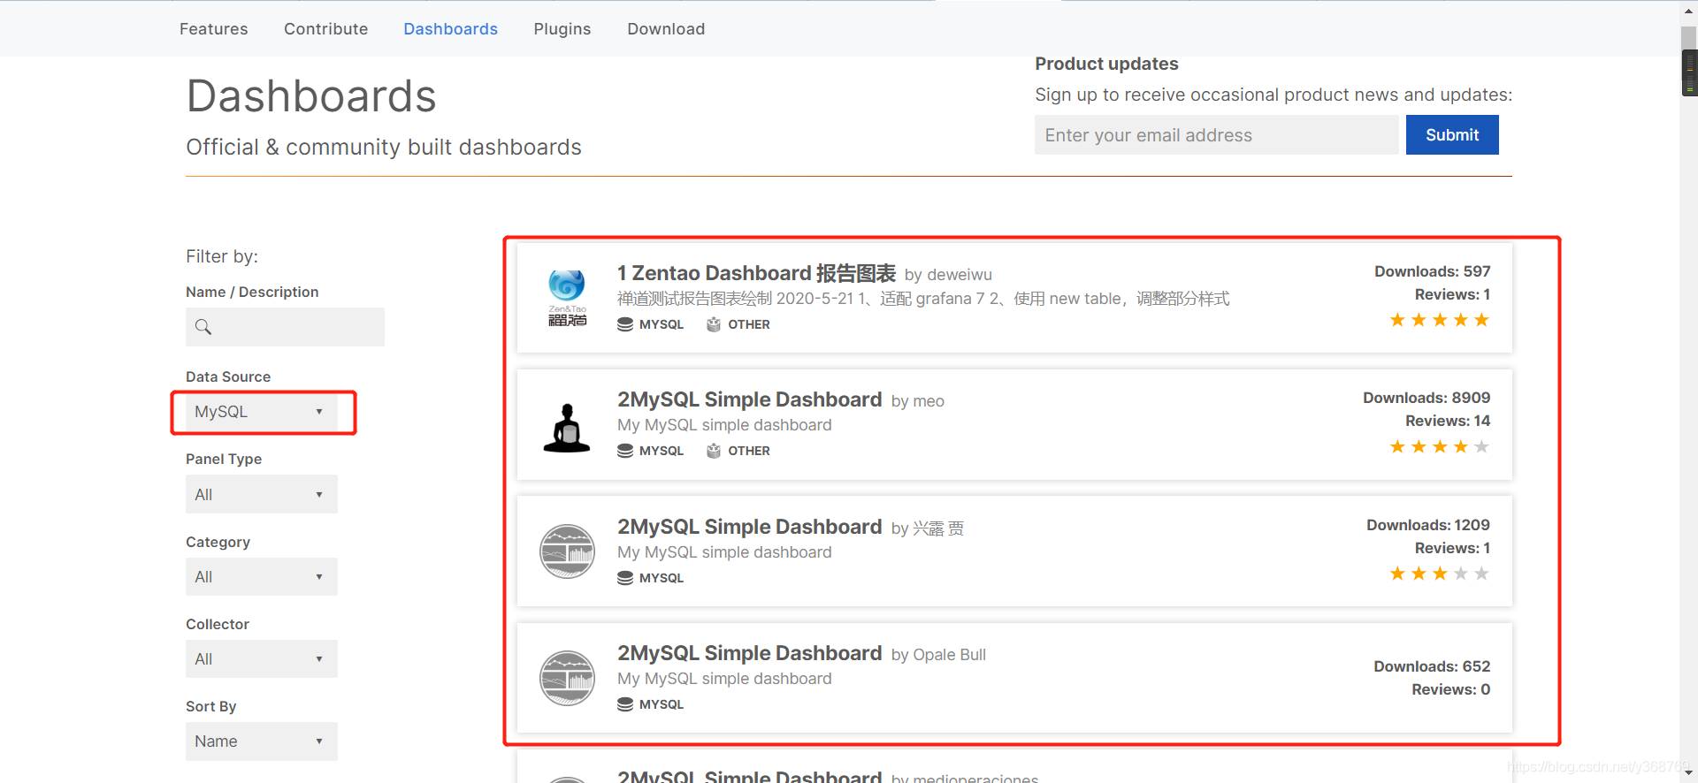This screenshot has width=1698, height=783.
Task: Click the star rating on 兴露 贾 card
Action: tap(1440, 574)
